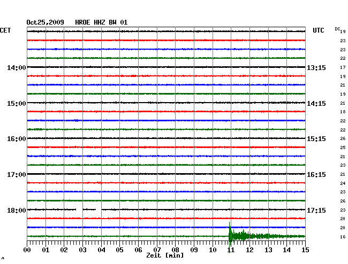Click the date label Oct25,2009

pyautogui.click(x=46, y=22)
